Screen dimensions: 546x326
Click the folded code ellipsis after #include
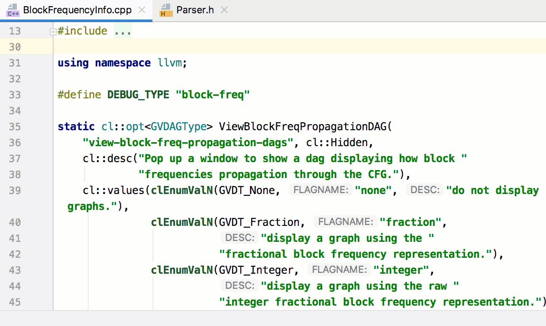click(122, 31)
